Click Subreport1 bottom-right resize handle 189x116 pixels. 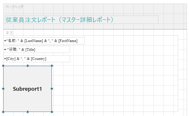pos(52,112)
